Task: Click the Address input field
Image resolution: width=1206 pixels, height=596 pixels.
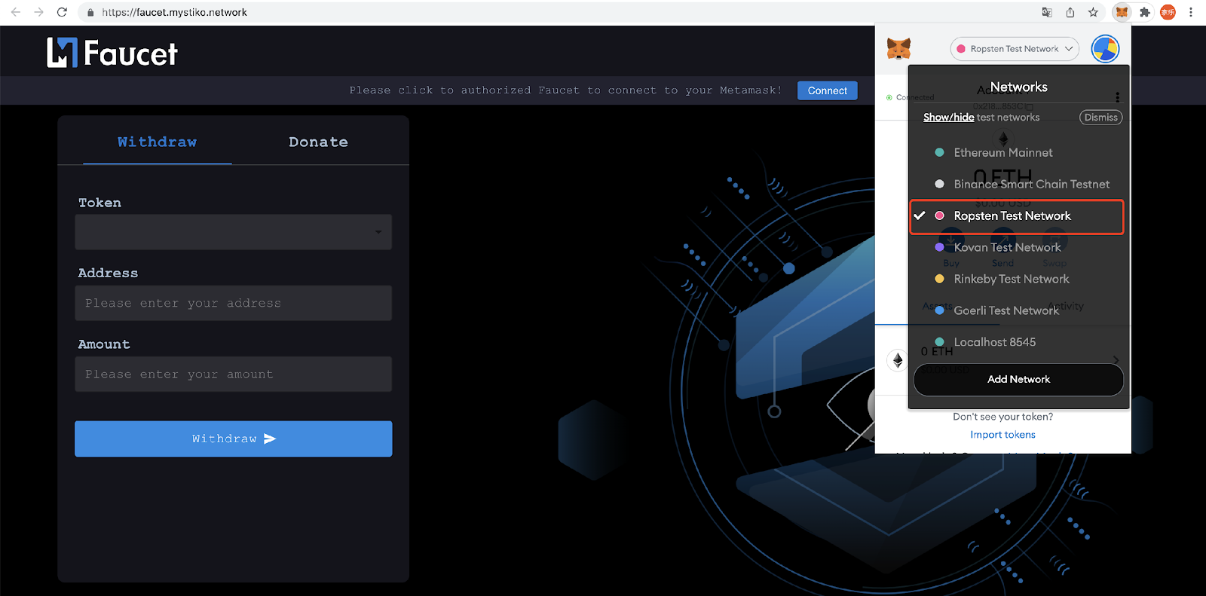Action: (x=233, y=303)
